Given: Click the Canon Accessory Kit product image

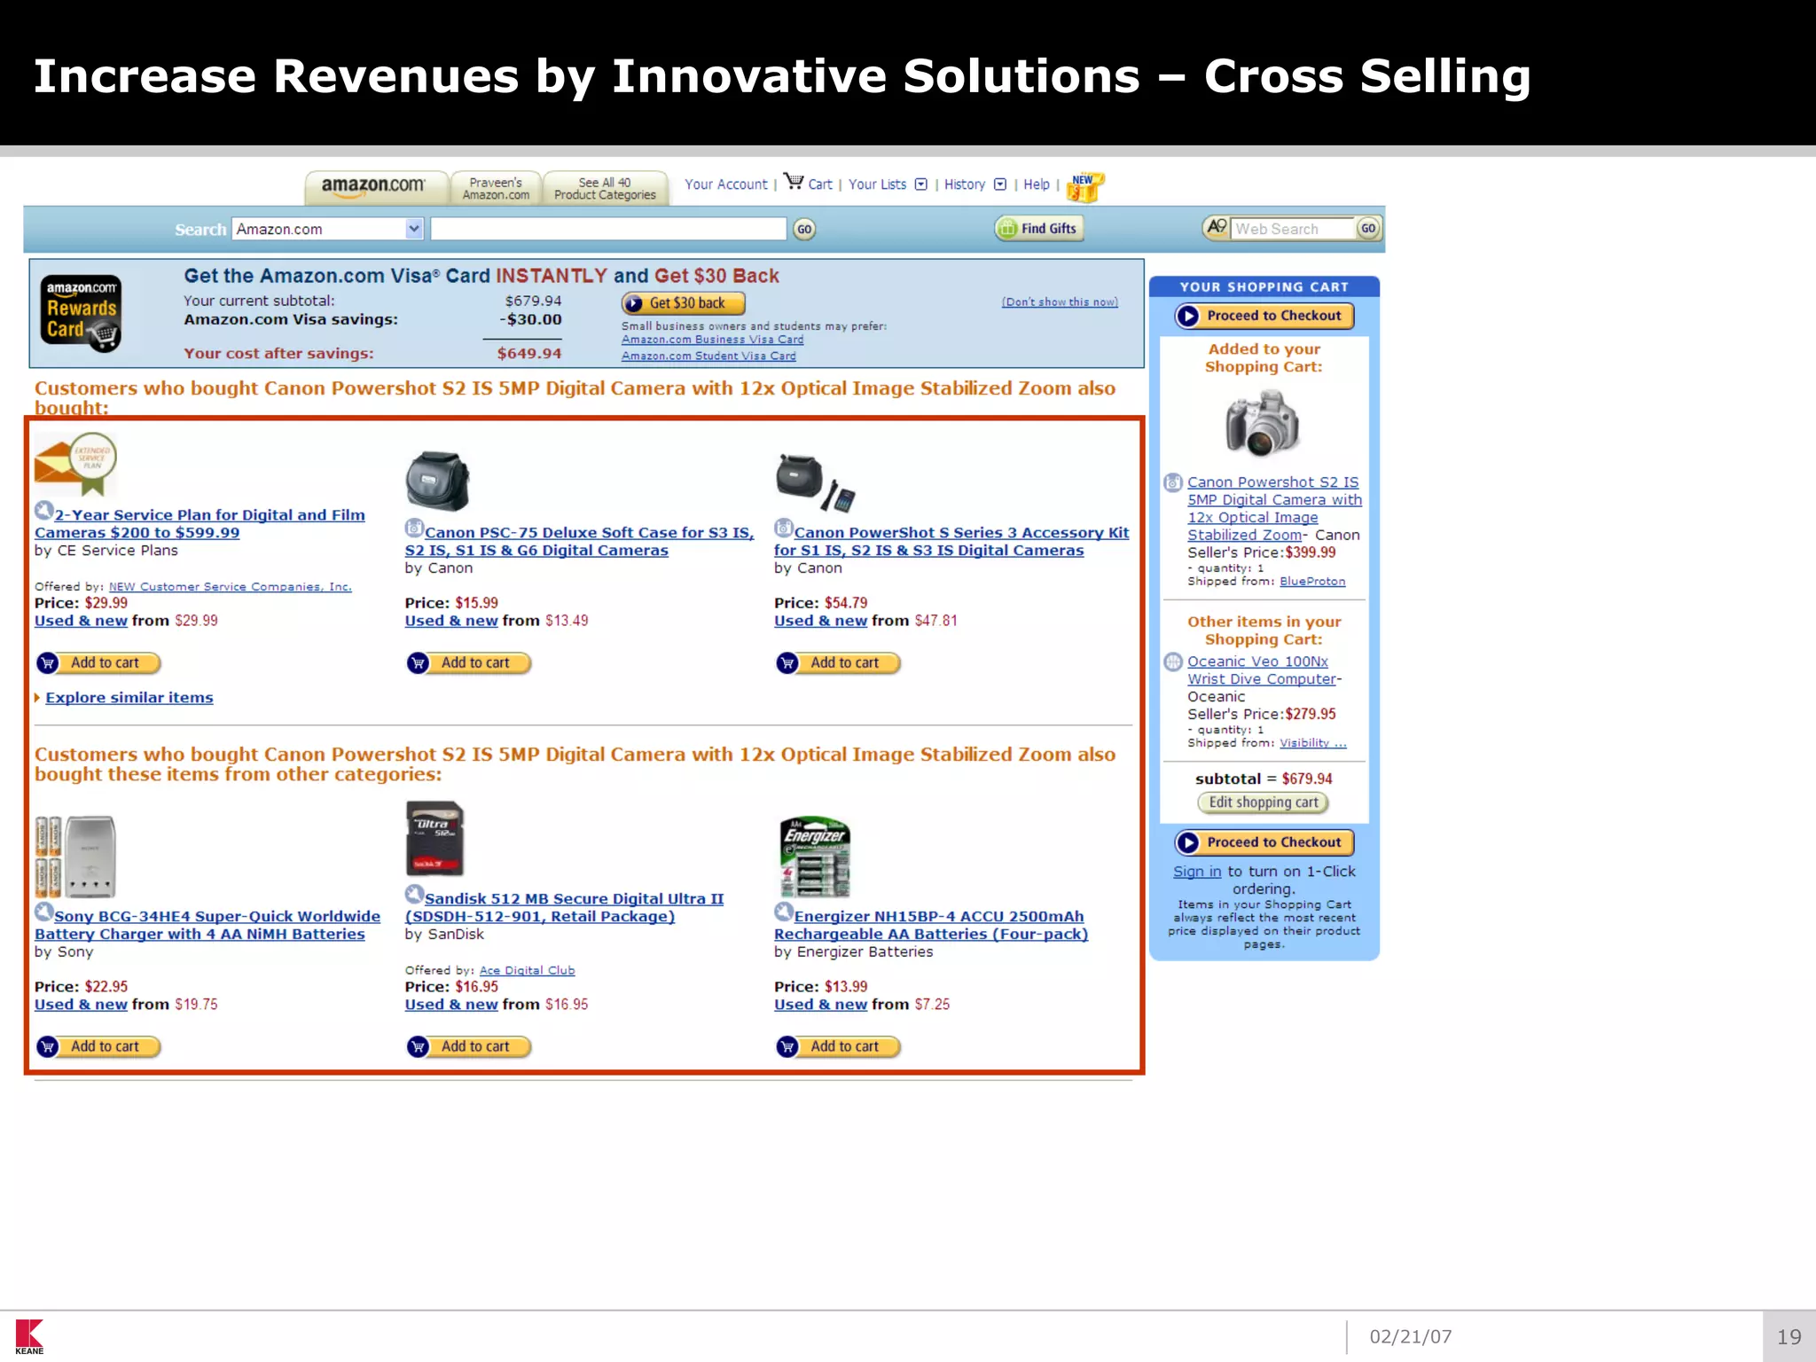Looking at the screenshot, I should (815, 482).
